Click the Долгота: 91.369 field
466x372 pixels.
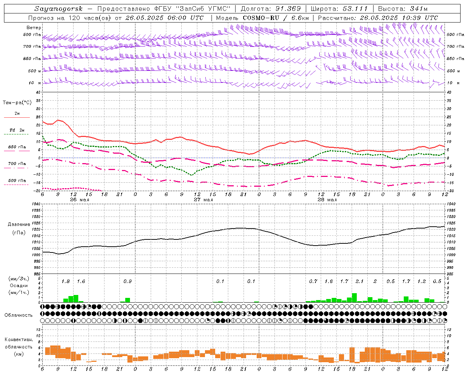pyautogui.click(x=271, y=9)
